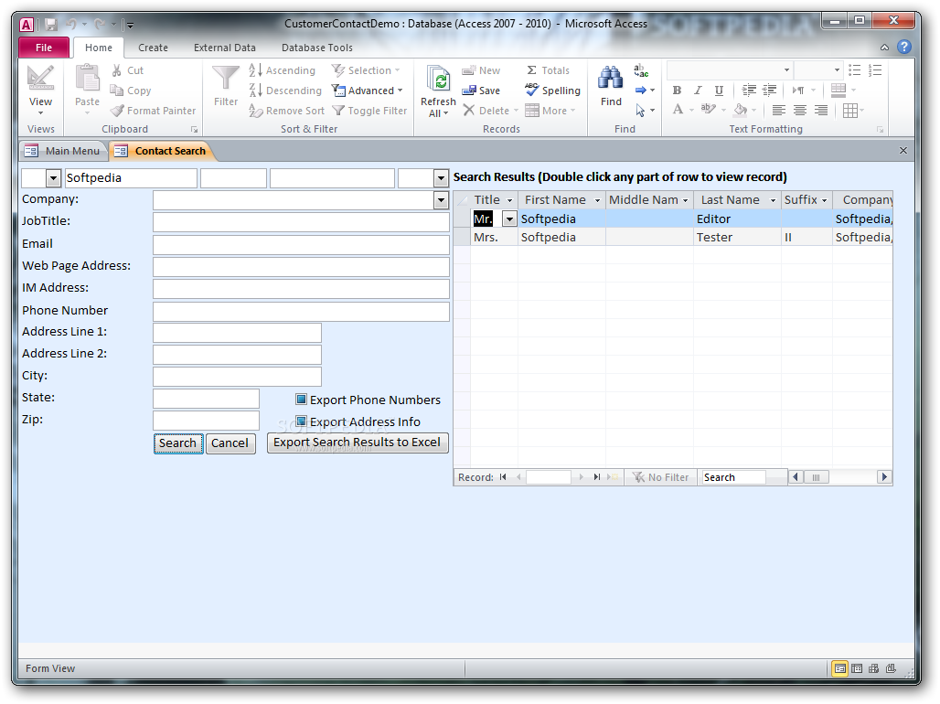Screen dimensions: 940x704
Task: Open the title prefix dropdown left of Softpedia
Action: tap(53, 178)
